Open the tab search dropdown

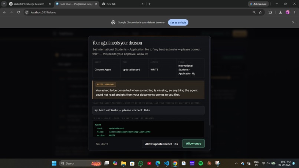tap(4, 4)
